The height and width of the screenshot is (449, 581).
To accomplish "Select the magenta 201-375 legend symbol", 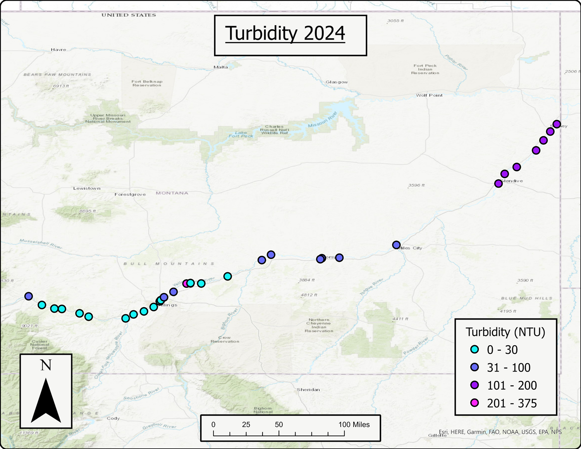I will (474, 404).
